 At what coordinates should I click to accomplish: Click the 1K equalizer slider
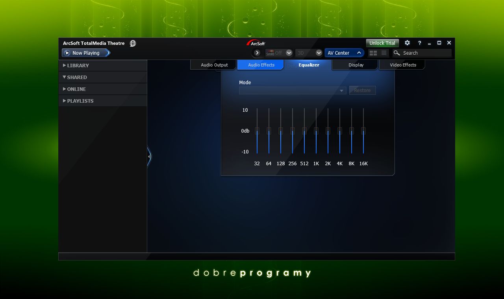pos(316,131)
